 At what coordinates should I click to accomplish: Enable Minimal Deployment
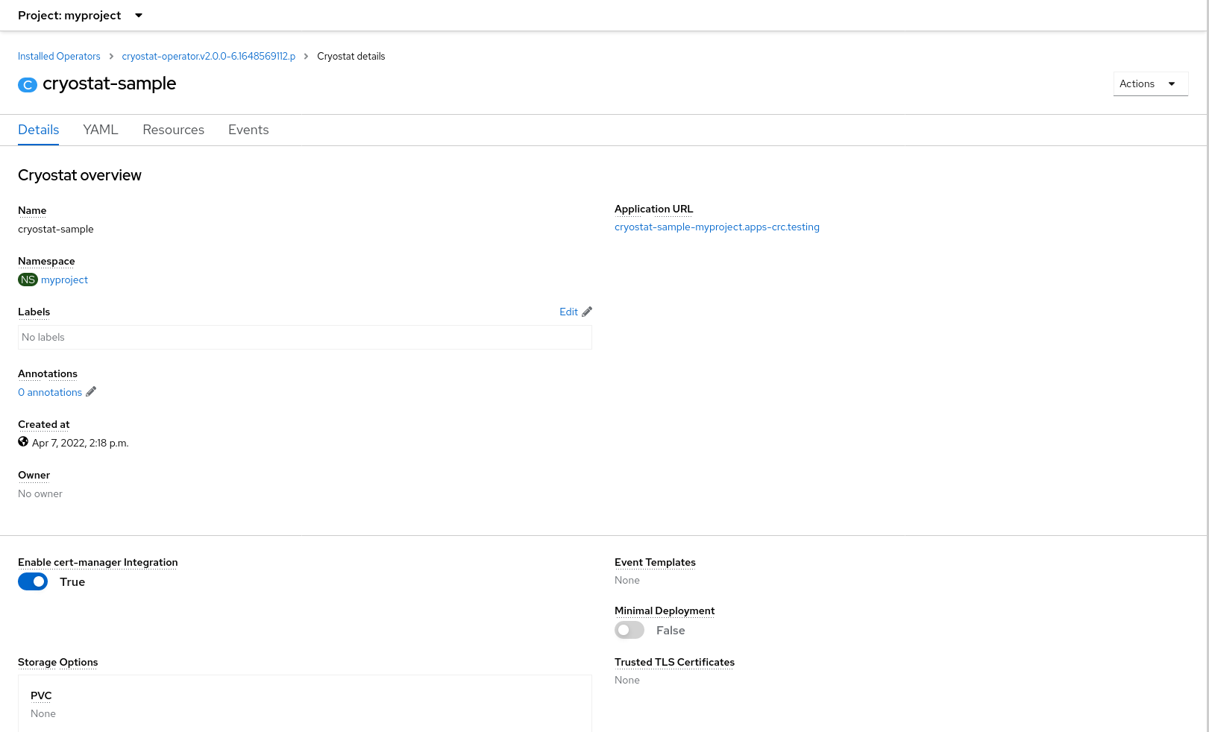(x=629, y=630)
